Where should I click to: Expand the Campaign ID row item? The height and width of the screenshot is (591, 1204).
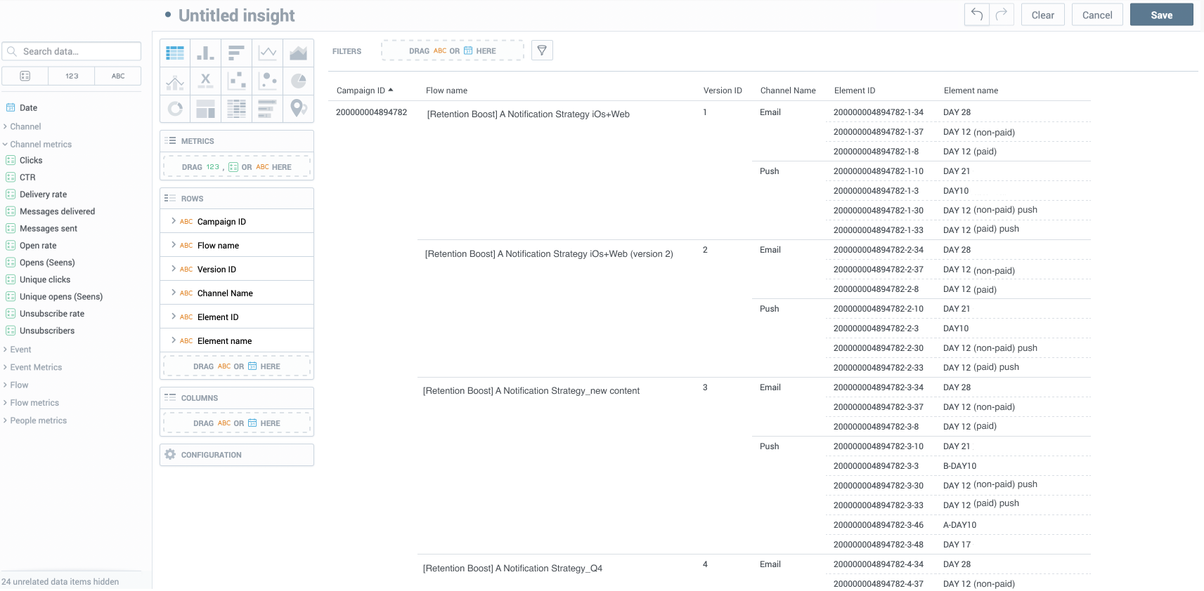coord(174,221)
